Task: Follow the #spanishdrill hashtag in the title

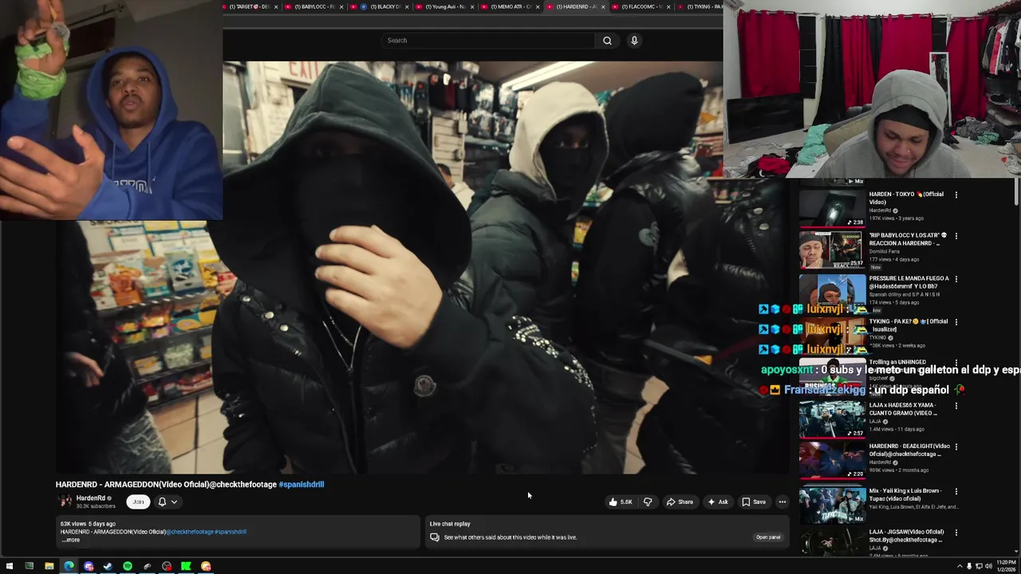Action: point(302,485)
